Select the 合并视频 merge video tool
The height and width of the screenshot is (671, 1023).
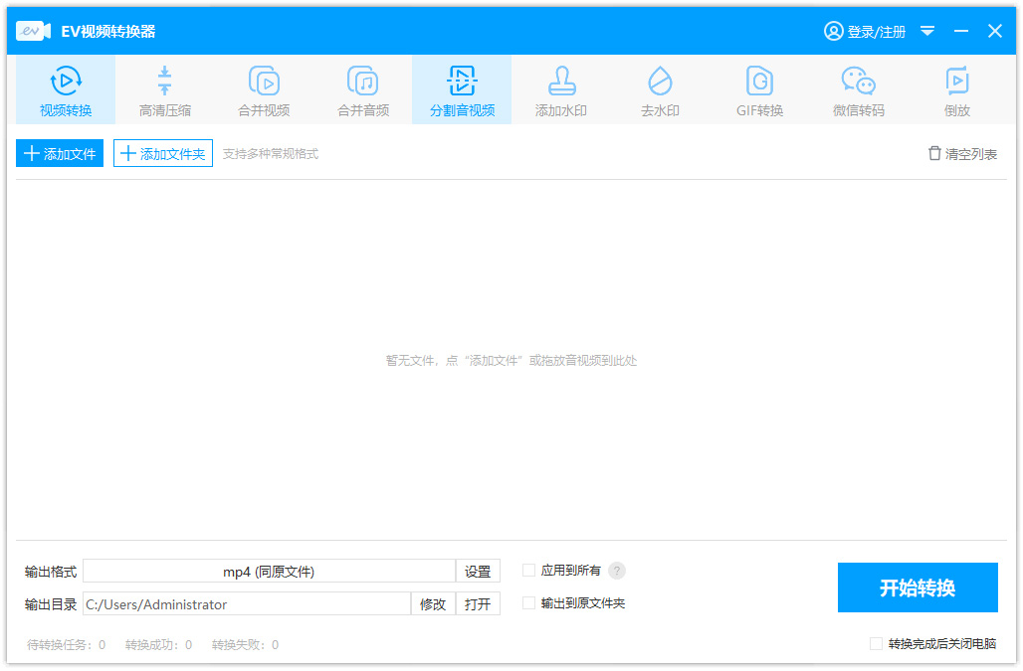click(x=263, y=89)
